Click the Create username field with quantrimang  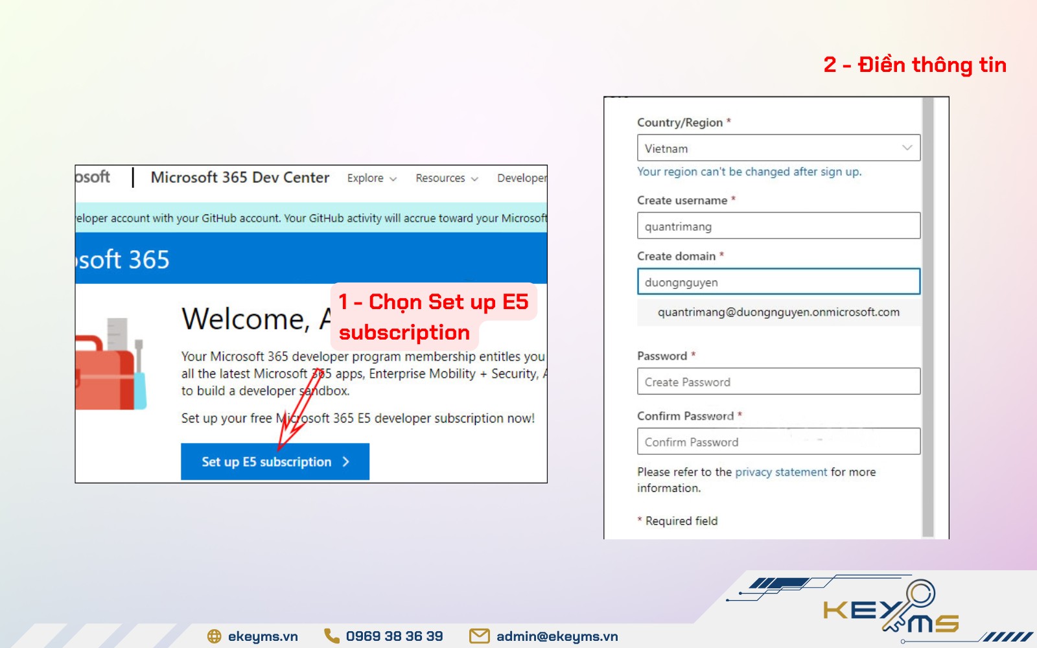(778, 226)
